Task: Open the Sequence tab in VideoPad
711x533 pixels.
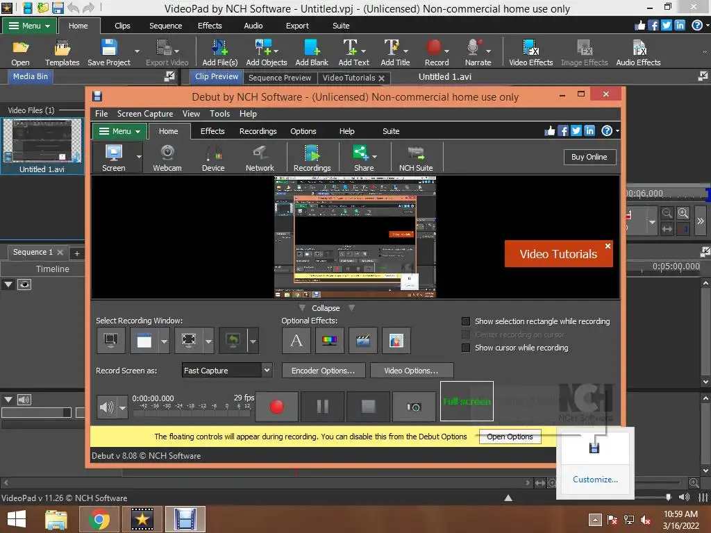Action: point(165,26)
